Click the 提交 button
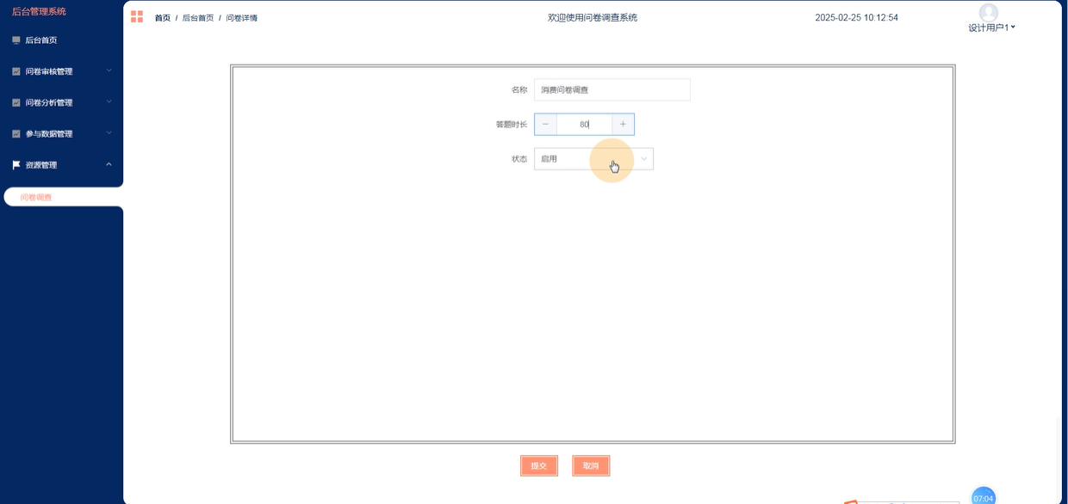This screenshot has height=504, width=1068. (539, 465)
